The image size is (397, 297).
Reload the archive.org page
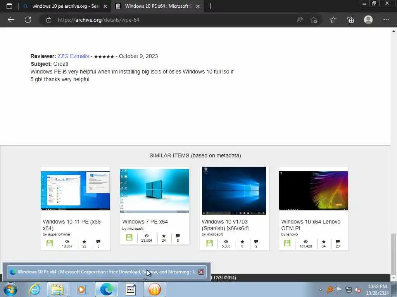(28, 20)
